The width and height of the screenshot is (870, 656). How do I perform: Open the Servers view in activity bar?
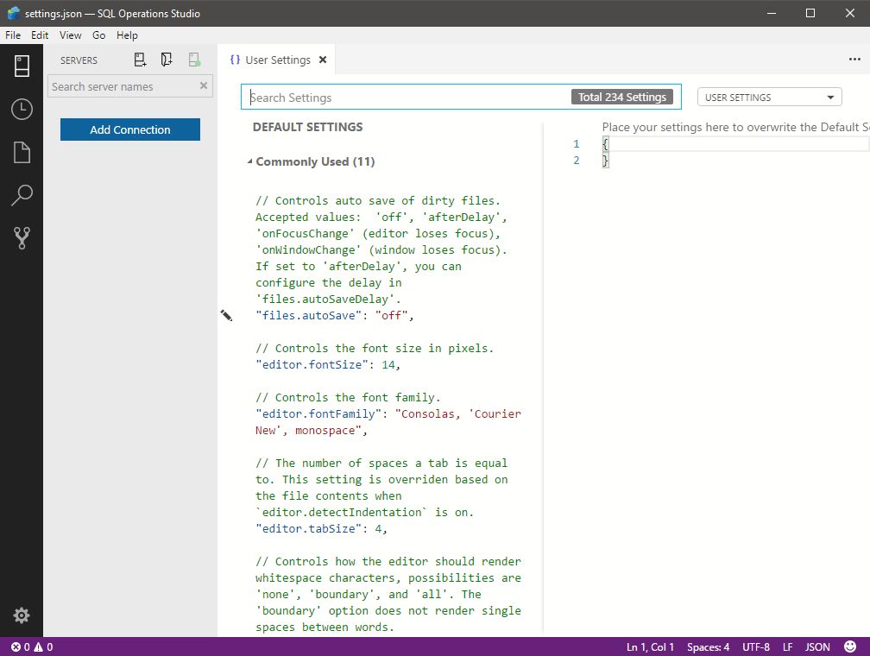[22, 66]
